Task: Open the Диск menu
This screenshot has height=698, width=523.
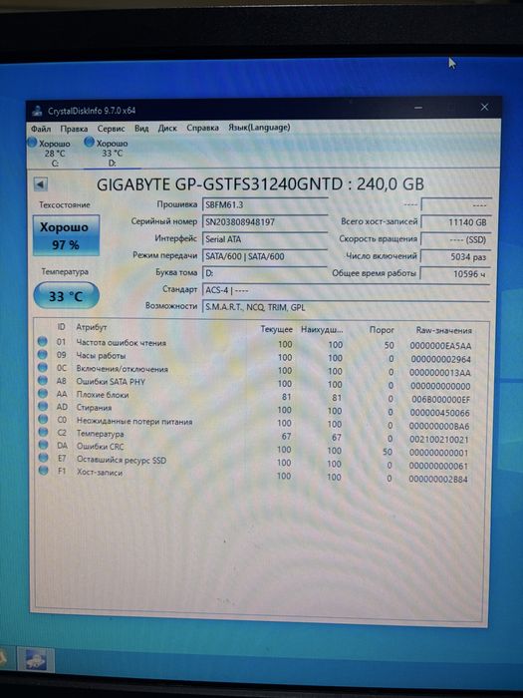Action: pyautogui.click(x=167, y=129)
